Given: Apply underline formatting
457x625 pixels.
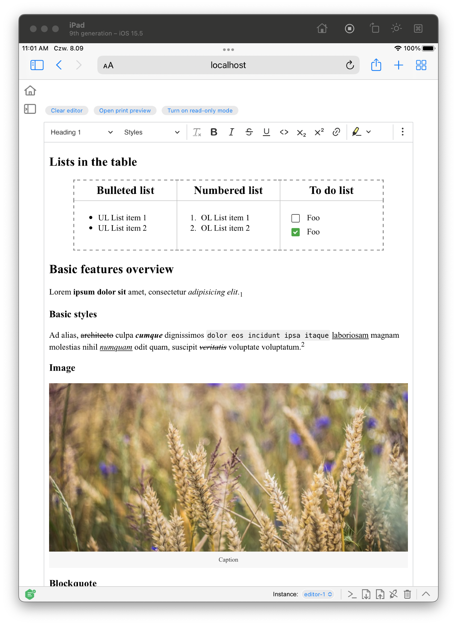Looking at the screenshot, I should pyautogui.click(x=266, y=132).
